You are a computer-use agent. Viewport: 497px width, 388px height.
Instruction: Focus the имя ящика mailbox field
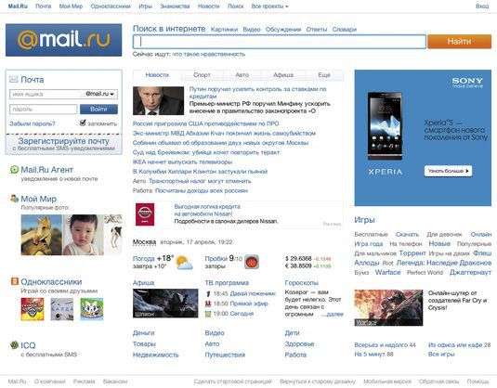coord(45,94)
